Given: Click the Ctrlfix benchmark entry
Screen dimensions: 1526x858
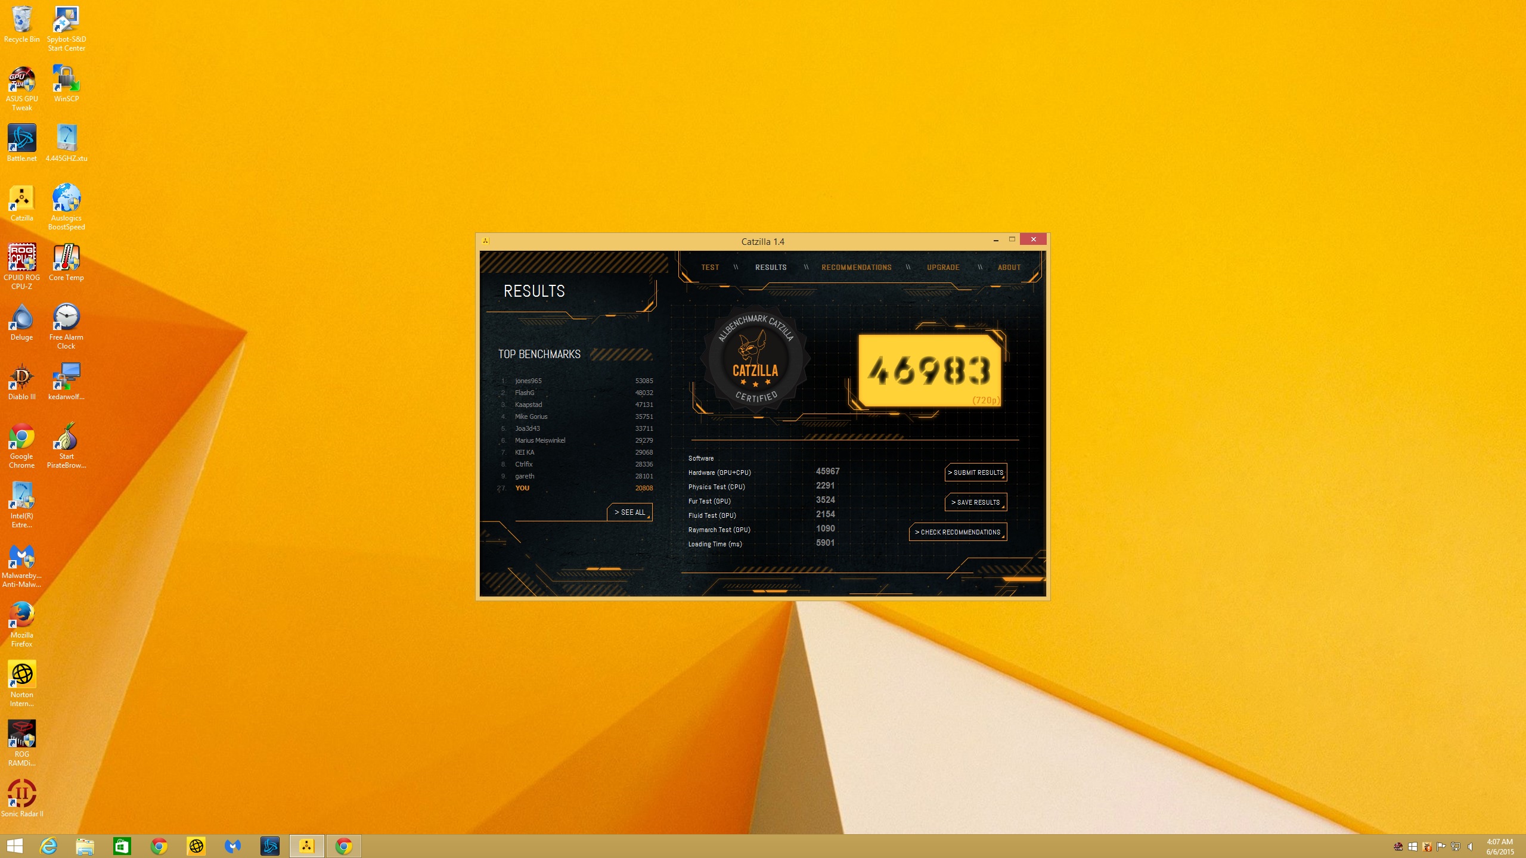Looking at the screenshot, I should click(x=576, y=464).
